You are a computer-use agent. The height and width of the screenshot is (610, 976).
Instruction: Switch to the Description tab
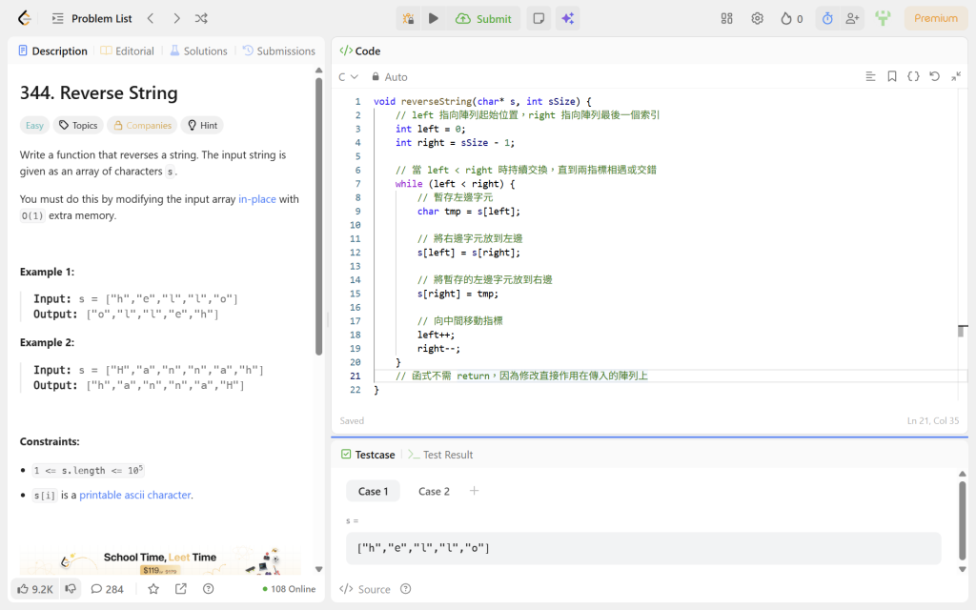[x=53, y=51]
